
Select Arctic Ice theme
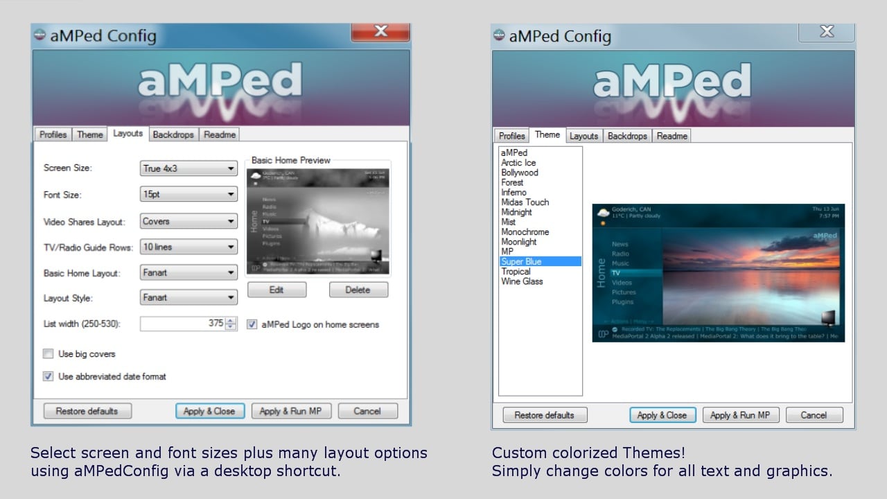coord(518,163)
